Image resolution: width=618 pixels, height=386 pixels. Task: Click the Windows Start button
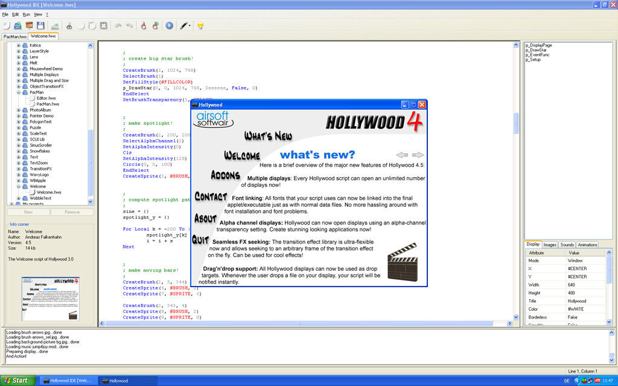18,381
